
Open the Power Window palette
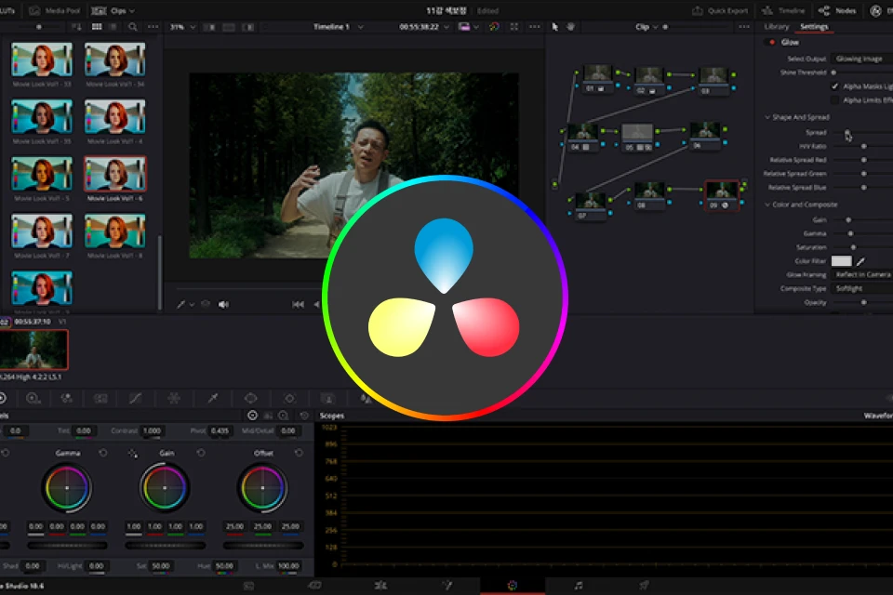[250, 399]
